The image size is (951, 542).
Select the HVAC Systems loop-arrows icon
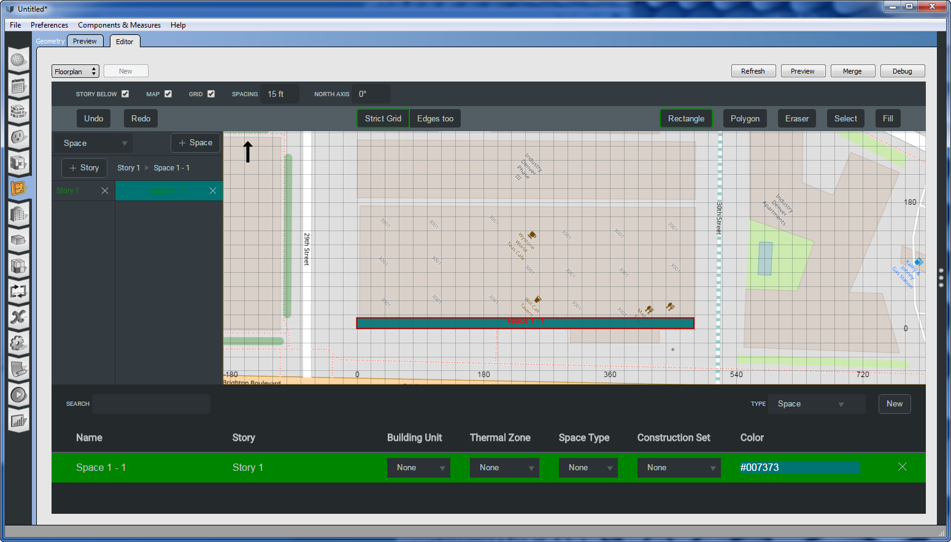(x=18, y=291)
